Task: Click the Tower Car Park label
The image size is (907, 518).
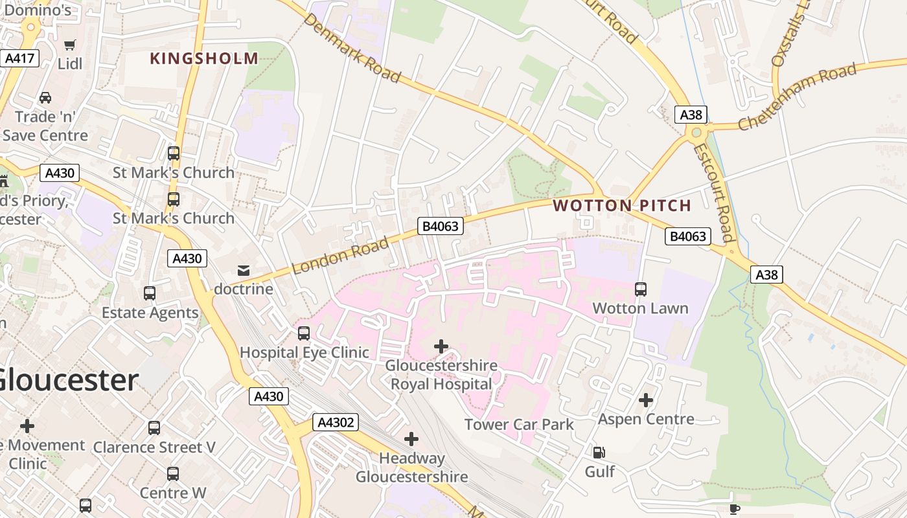Action: tap(520, 425)
